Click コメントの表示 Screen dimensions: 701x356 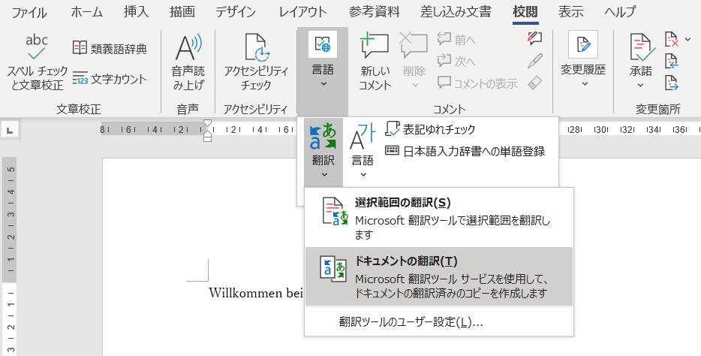477,83
